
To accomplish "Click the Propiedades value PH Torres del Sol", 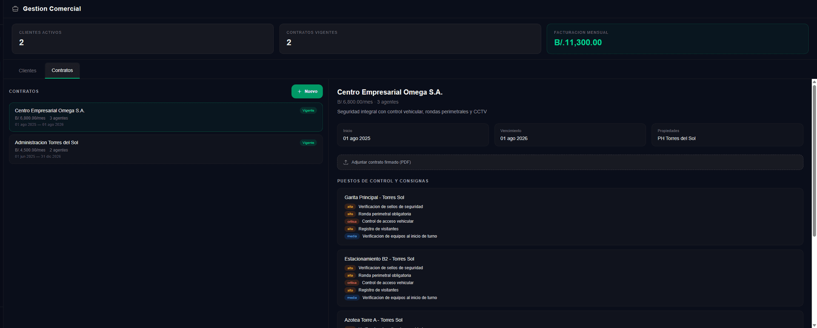I will [677, 138].
